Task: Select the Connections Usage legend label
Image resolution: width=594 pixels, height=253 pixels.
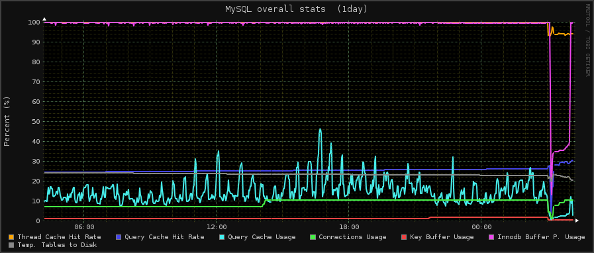Action: (353, 237)
